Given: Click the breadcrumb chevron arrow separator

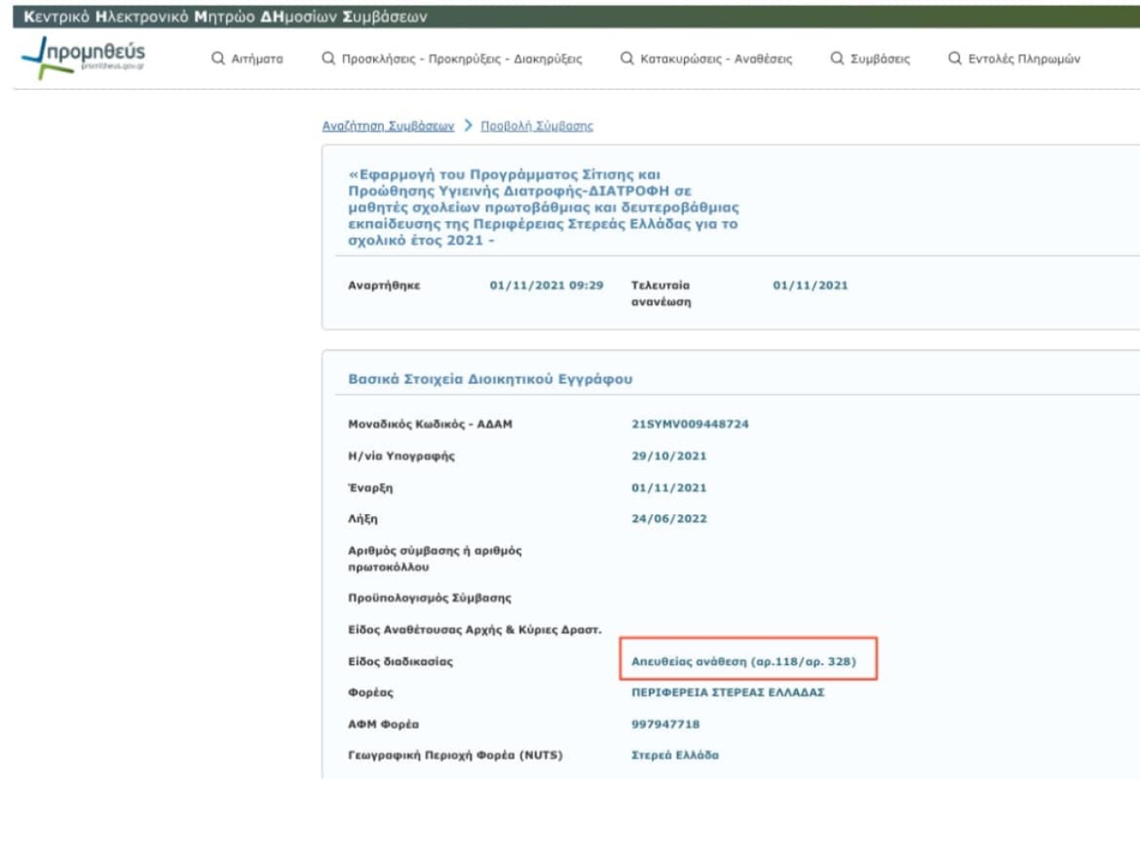Looking at the screenshot, I should click(468, 126).
